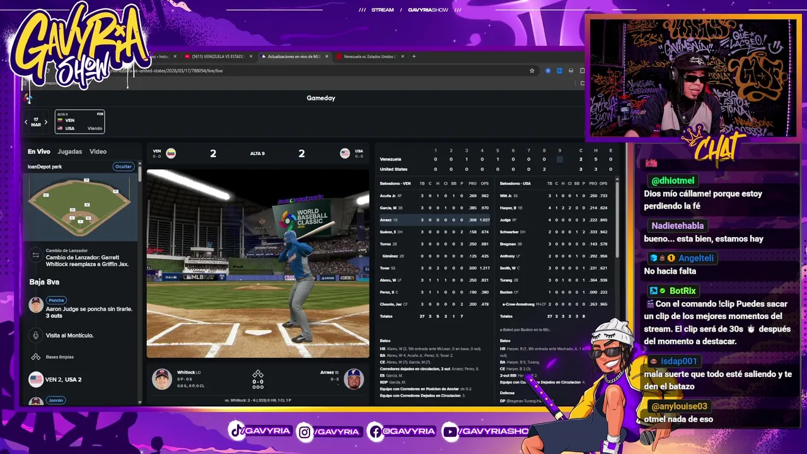807x454 pixels.
Task: Click the @dhiotmel username in chat
Action: (x=673, y=181)
